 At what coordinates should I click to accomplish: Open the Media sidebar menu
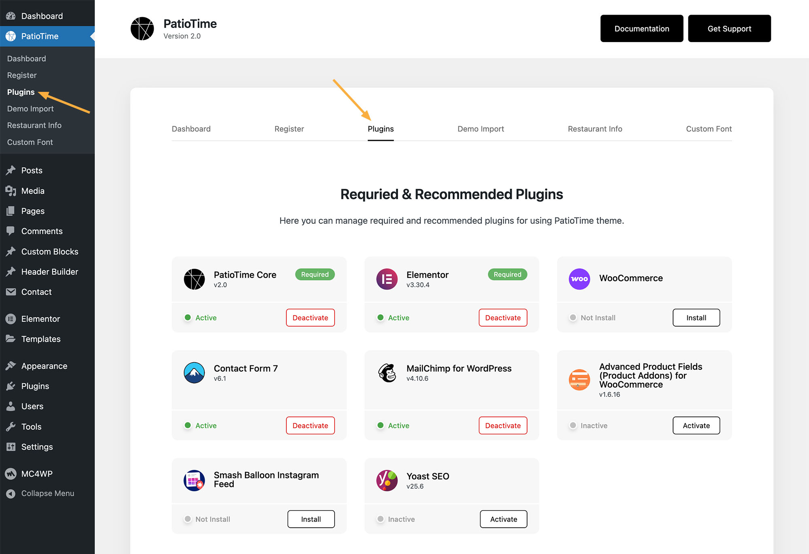[x=33, y=191]
